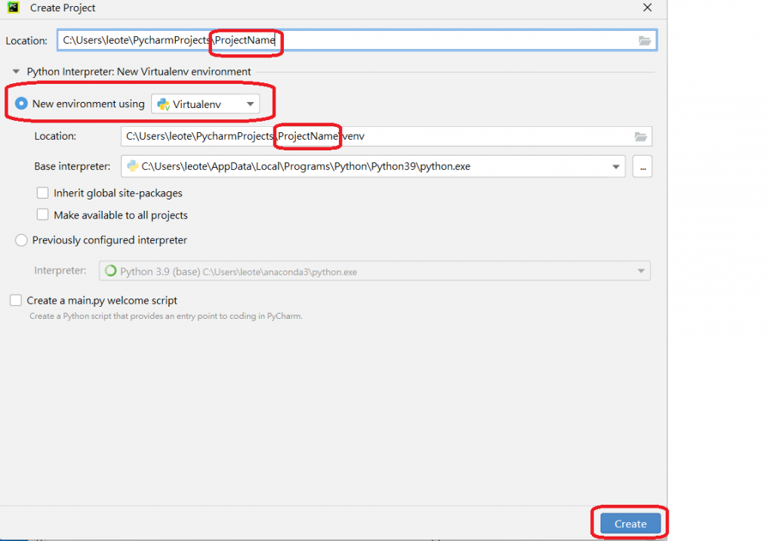The width and height of the screenshot is (773, 541).
Task: Select Previously configured interpreter option
Action: tap(21, 240)
